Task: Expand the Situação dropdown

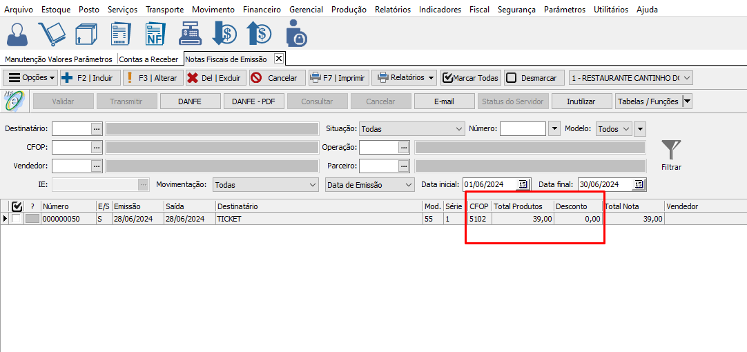Action: (x=412, y=129)
